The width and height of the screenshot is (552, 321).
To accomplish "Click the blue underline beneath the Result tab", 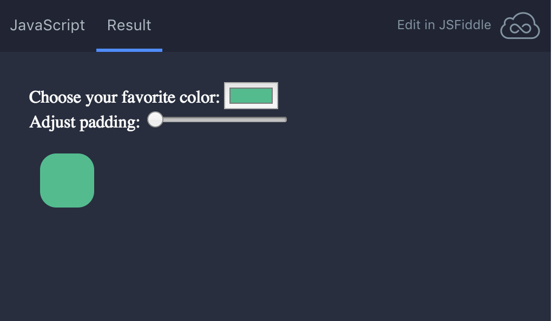I will (x=129, y=50).
